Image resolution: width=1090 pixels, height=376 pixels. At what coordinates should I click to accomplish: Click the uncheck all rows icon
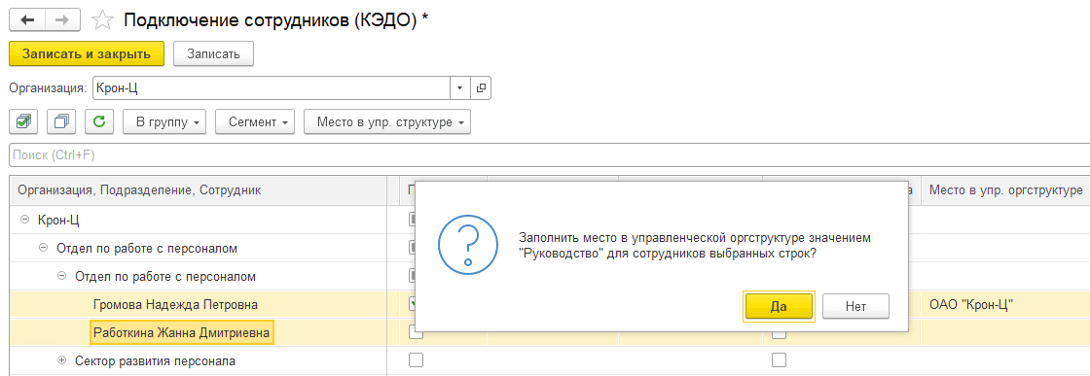(61, 121)
